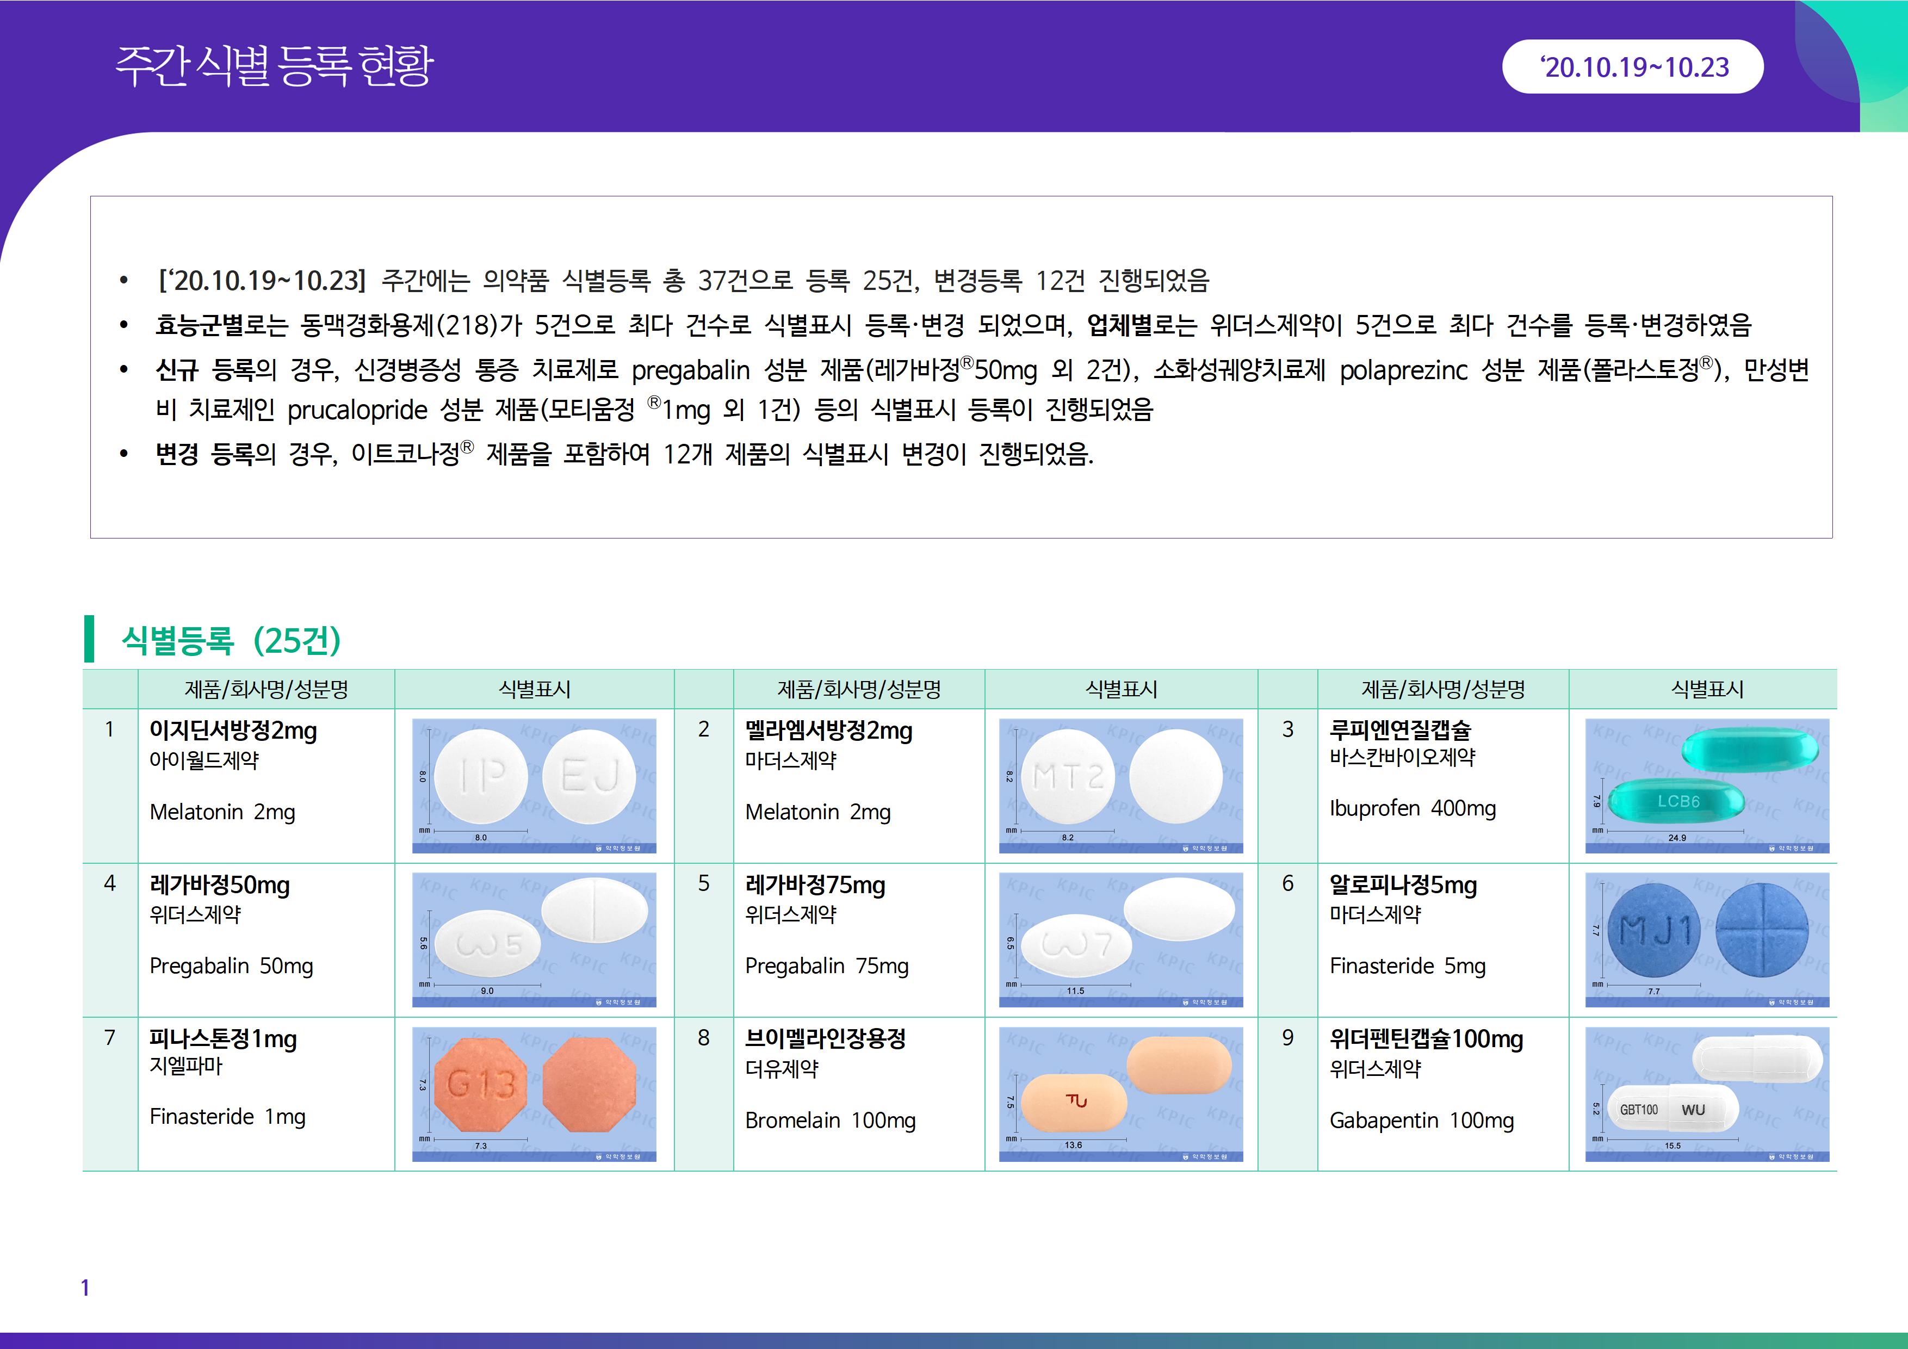1908x1349 pixels.
Task: Click the GBT100 위더펜틴캡슐 capsule image
Action: click(1707, 1094)
